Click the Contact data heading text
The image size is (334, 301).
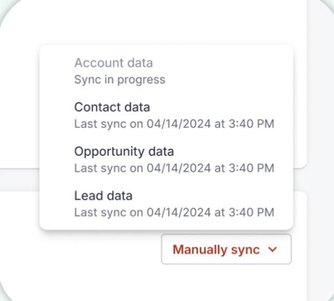(112, 107)
